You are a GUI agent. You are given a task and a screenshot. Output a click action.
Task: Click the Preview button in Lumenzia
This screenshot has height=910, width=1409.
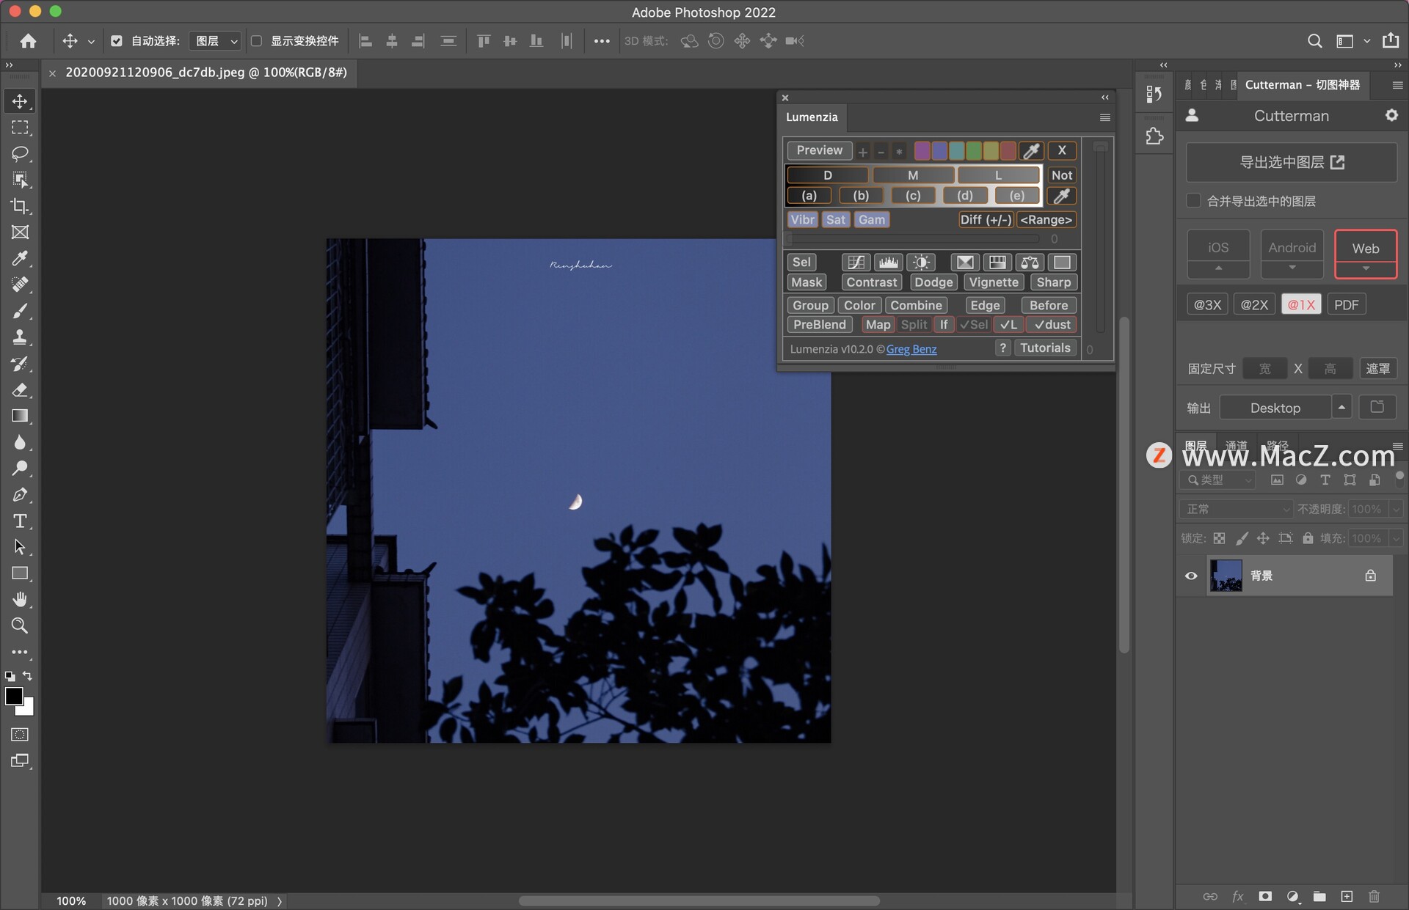[x=818, y=150]
